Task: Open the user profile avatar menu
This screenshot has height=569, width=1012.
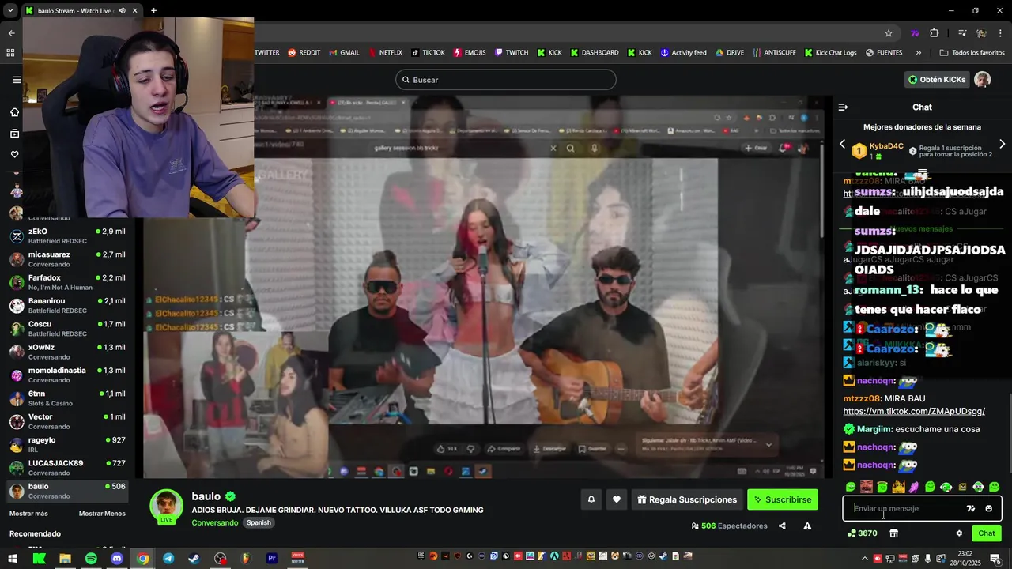Action: point(983,79)
